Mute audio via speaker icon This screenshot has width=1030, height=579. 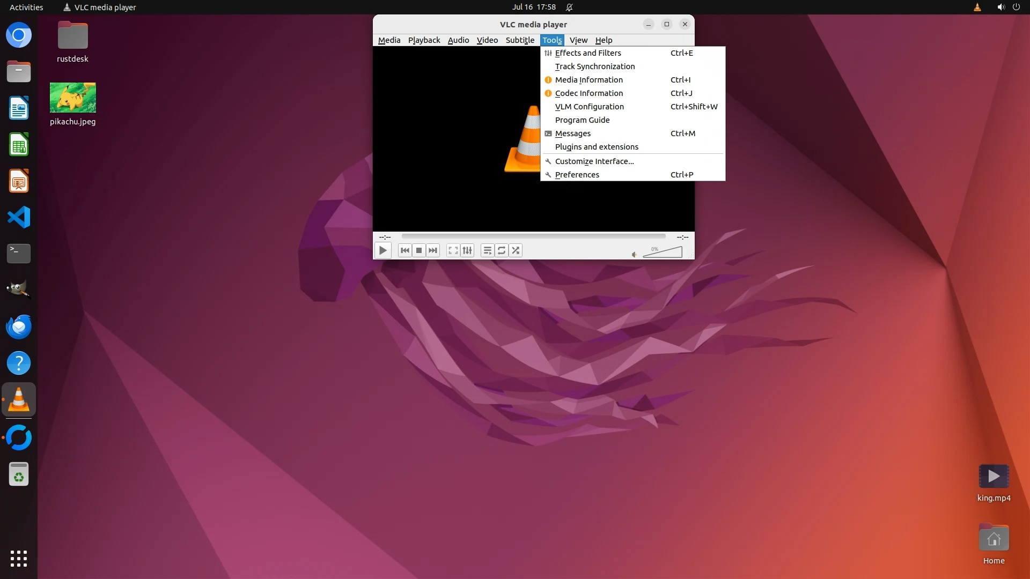[634, 255]
